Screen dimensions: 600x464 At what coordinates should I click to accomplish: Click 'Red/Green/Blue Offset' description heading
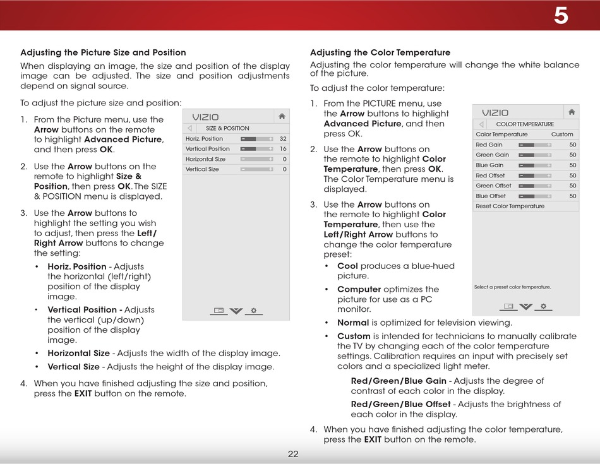pyautogui.click(x=400, y=404)
